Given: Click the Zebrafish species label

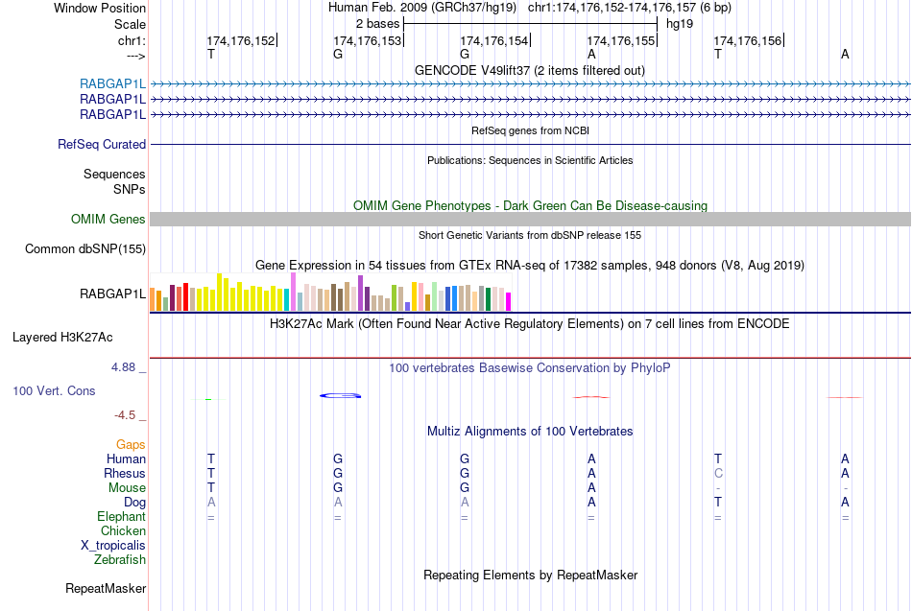Looking at the screenshot, I should tap(119, 559).
